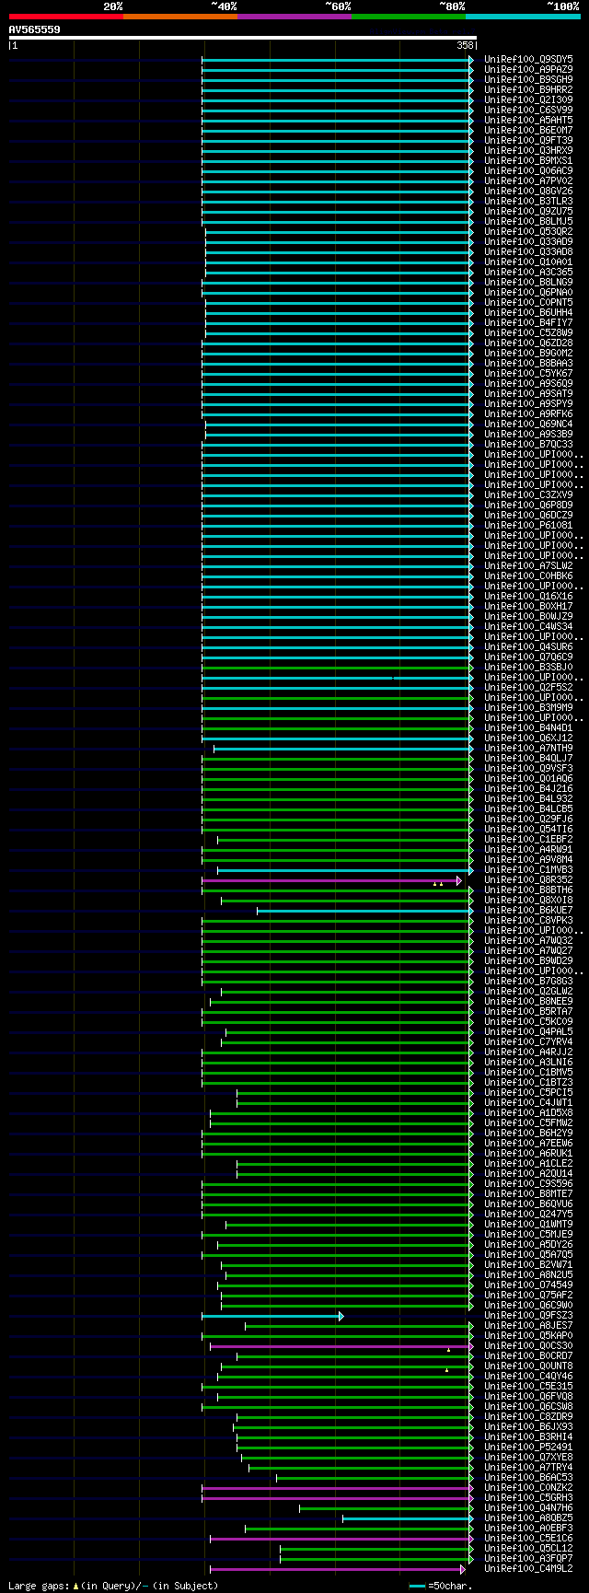This screenshot has height=1593, width=589.
Task: Select the UniRef100_Q6PNA0 label
Action: (x=528, y=292)
